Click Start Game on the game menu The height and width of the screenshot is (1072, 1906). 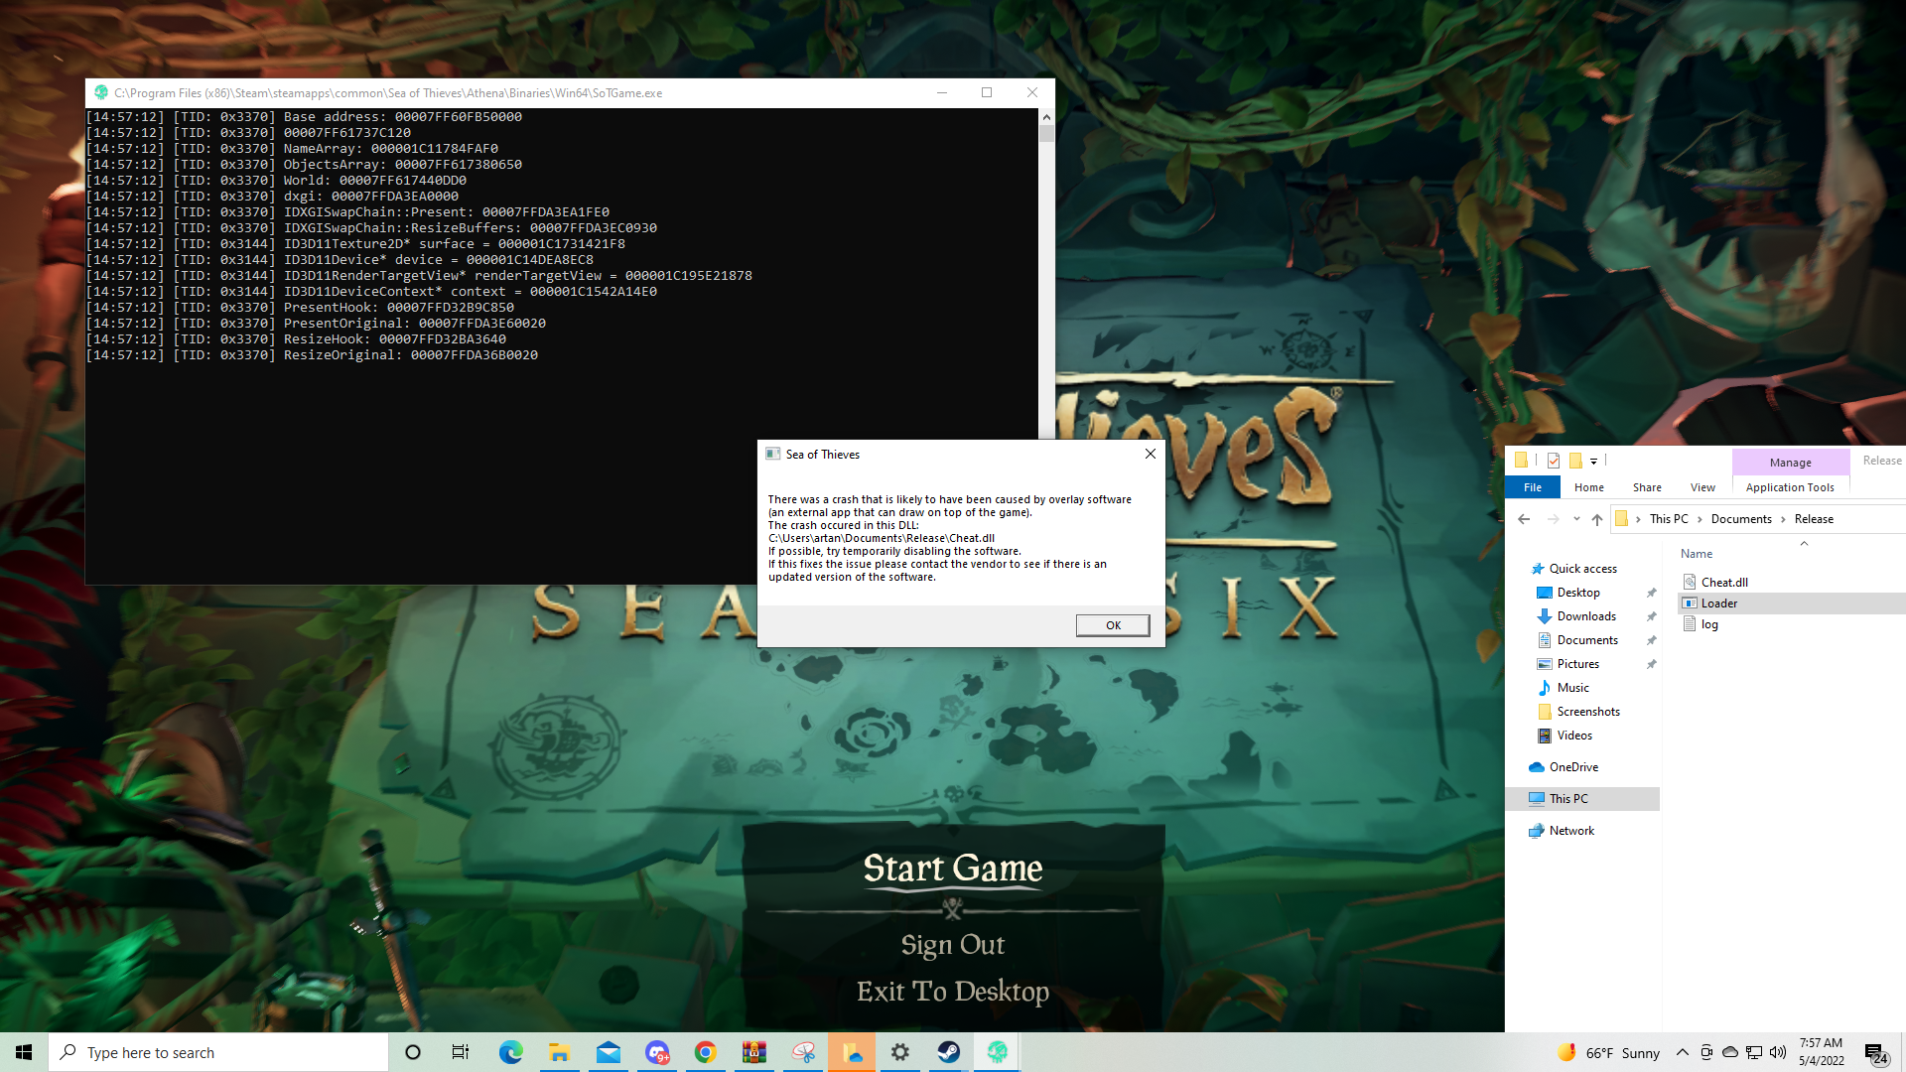tap(953, 869)
